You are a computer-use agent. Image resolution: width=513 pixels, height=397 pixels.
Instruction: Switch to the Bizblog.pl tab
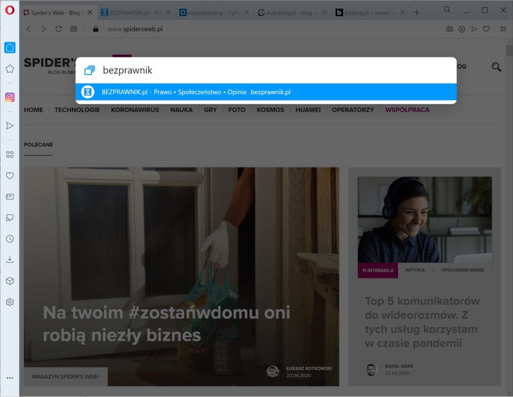pyautogui.click(x=371, y=13)
